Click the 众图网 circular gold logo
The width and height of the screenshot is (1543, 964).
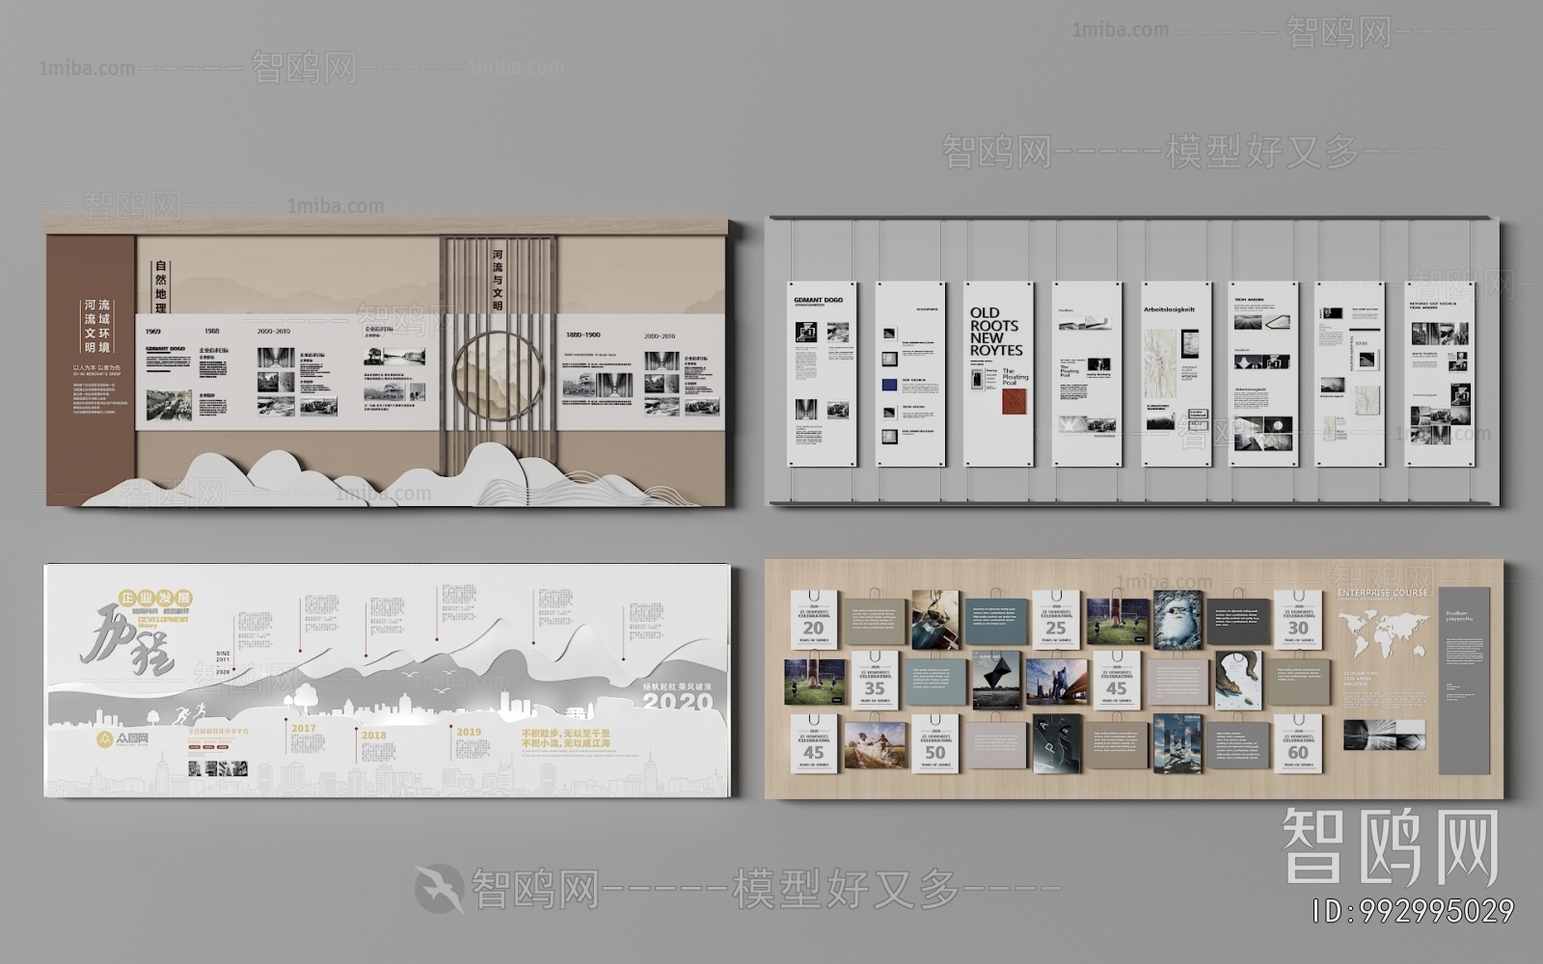pyautogui.click(x=105, y=740)
